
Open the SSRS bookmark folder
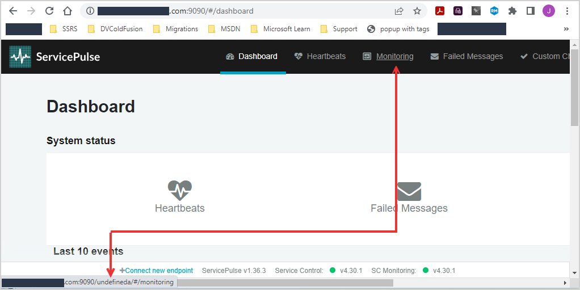[64, 29]
